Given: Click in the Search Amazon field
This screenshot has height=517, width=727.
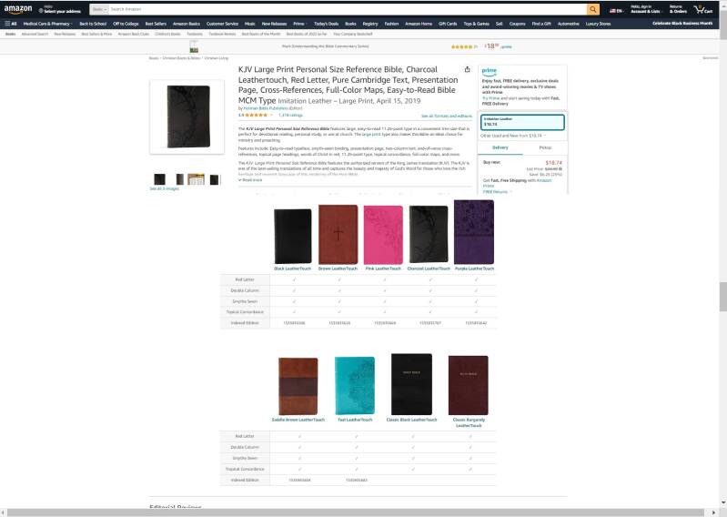Looking at the screenshot, I should [348, 9].
